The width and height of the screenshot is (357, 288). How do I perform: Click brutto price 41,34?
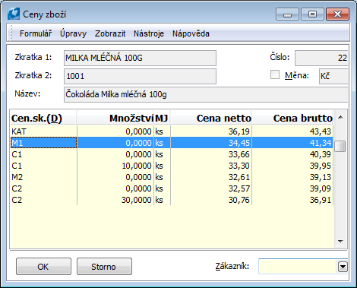321,143
